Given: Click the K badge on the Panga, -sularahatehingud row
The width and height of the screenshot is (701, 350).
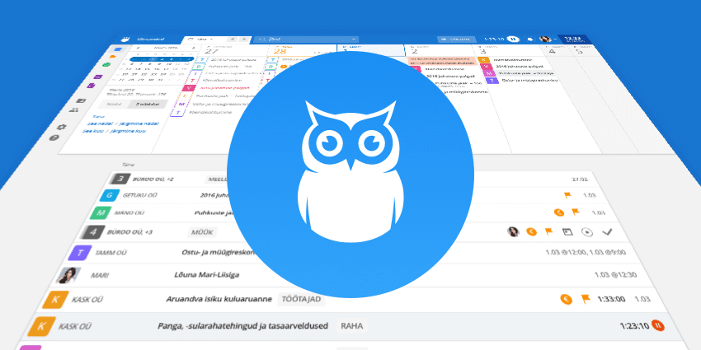Looking at the screenshot, I should click(x=41, y=326).
